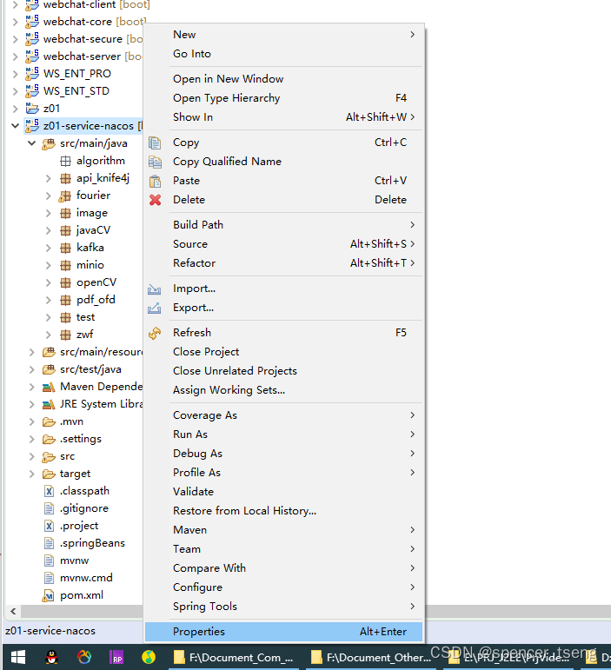Image resolution: width=611 pixels, height=670 pixels.
Task: Click the Copy Qualified Name icon
Action: [155, 162]
